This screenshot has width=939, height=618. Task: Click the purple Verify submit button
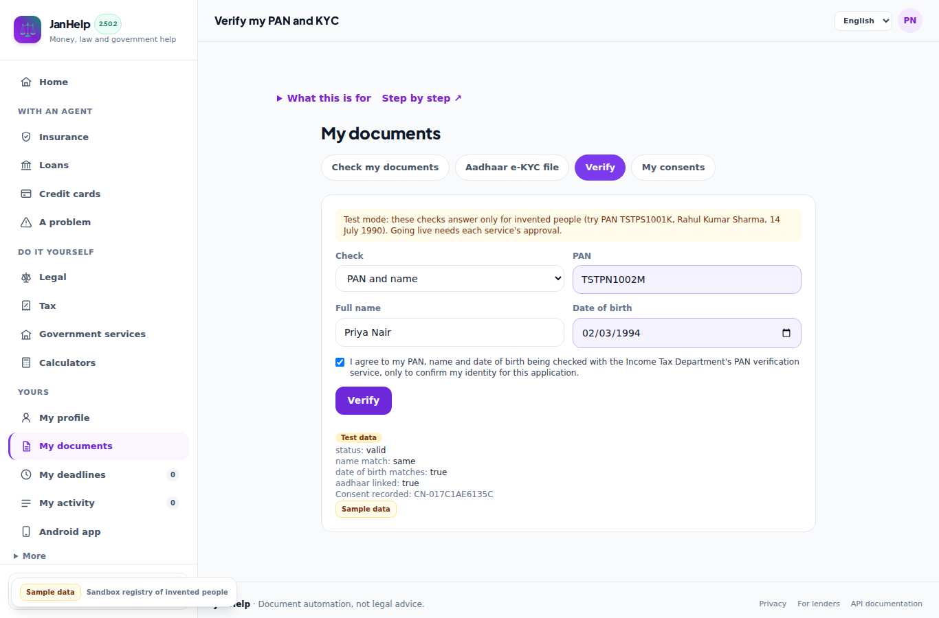click(x=364, y=400)
